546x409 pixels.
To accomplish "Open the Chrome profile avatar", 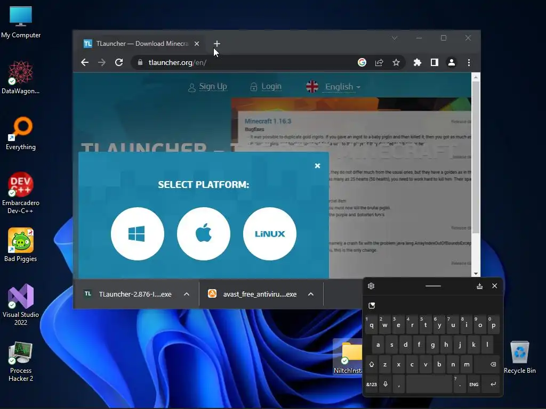I will (451, 62).
